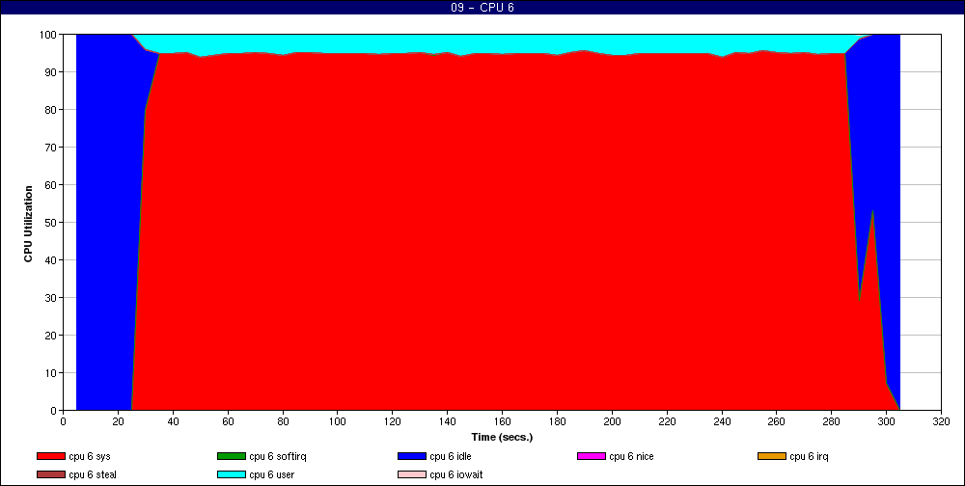965x486 pixels.
Task: Click the orange cpu 6 irq legend swatch
Action: pyautogui.click(x=771, y=456)
